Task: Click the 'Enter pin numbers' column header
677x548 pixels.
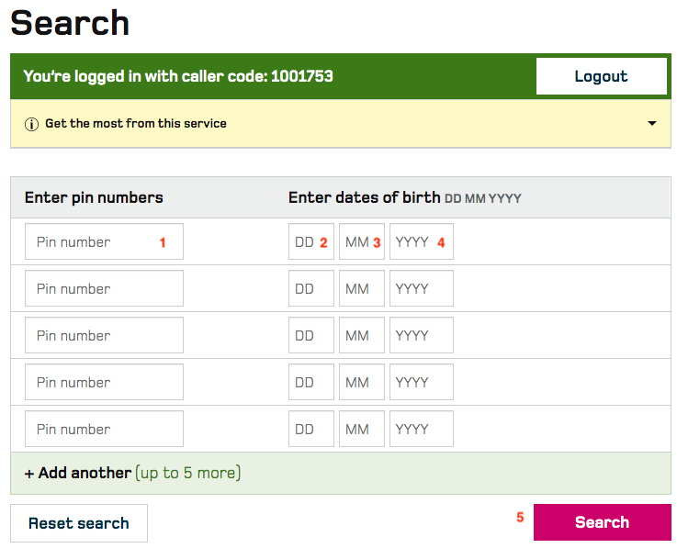Action: coord(94,197)
